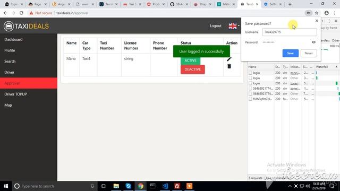Open Driver in sidebar
Image resolution: width=340 pixels, height=191 pixels.
coord(29,72)
